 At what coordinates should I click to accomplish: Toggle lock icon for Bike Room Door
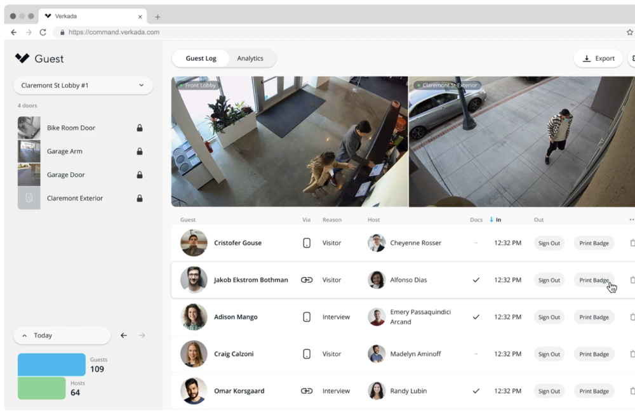(x=140, y=128)
